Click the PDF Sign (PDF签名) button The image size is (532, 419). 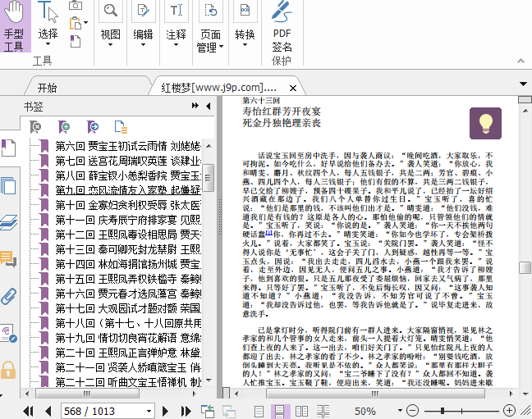[x=282, y=27]
